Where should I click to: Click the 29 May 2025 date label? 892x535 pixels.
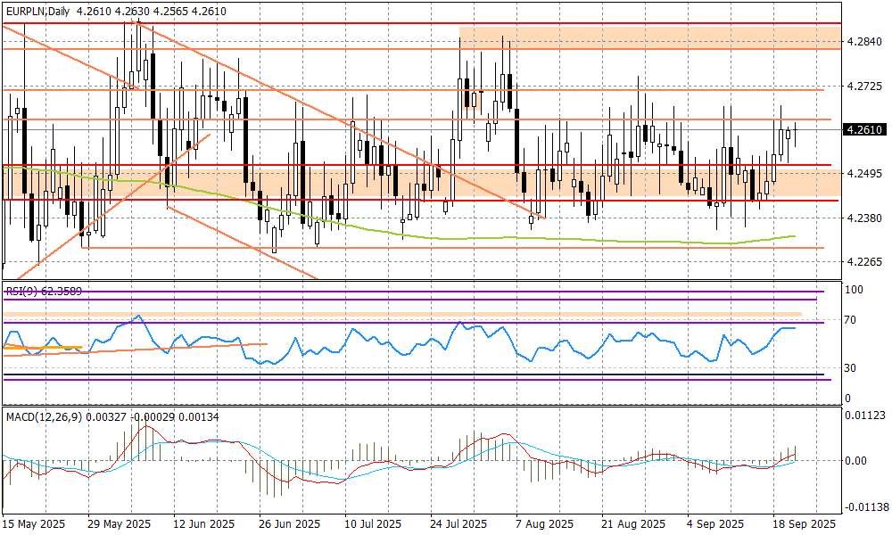click(x=119, y=523)
